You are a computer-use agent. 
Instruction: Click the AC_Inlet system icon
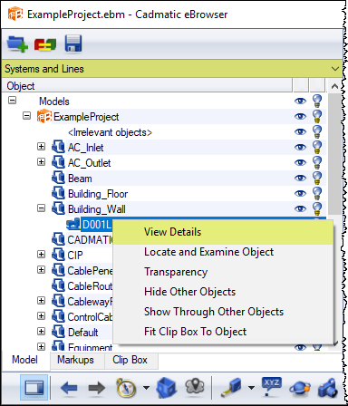[x=58, y=147]
